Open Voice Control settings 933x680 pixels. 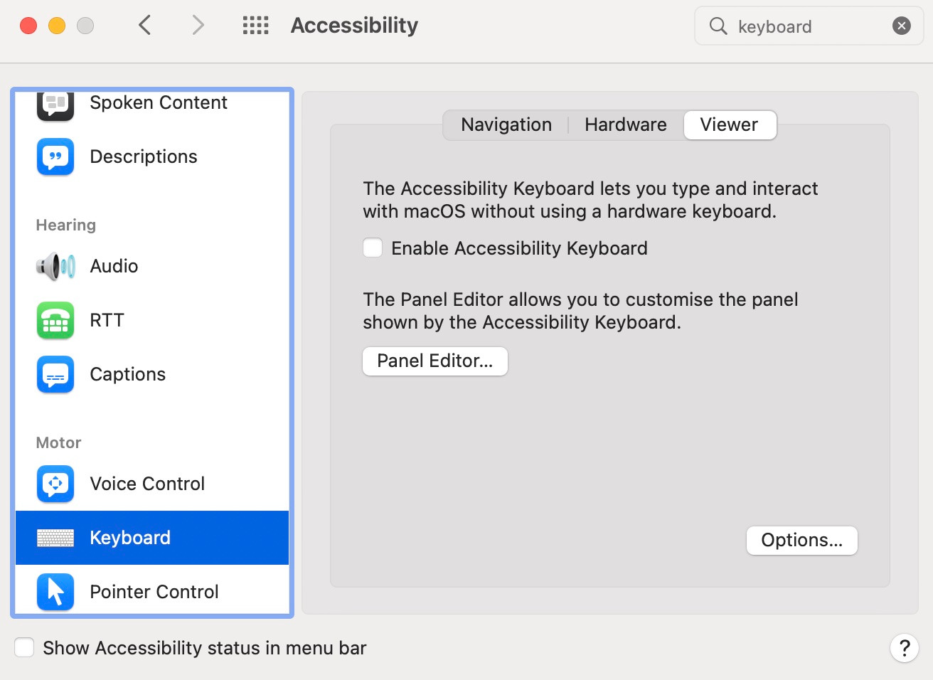click(x=146, y=484)
